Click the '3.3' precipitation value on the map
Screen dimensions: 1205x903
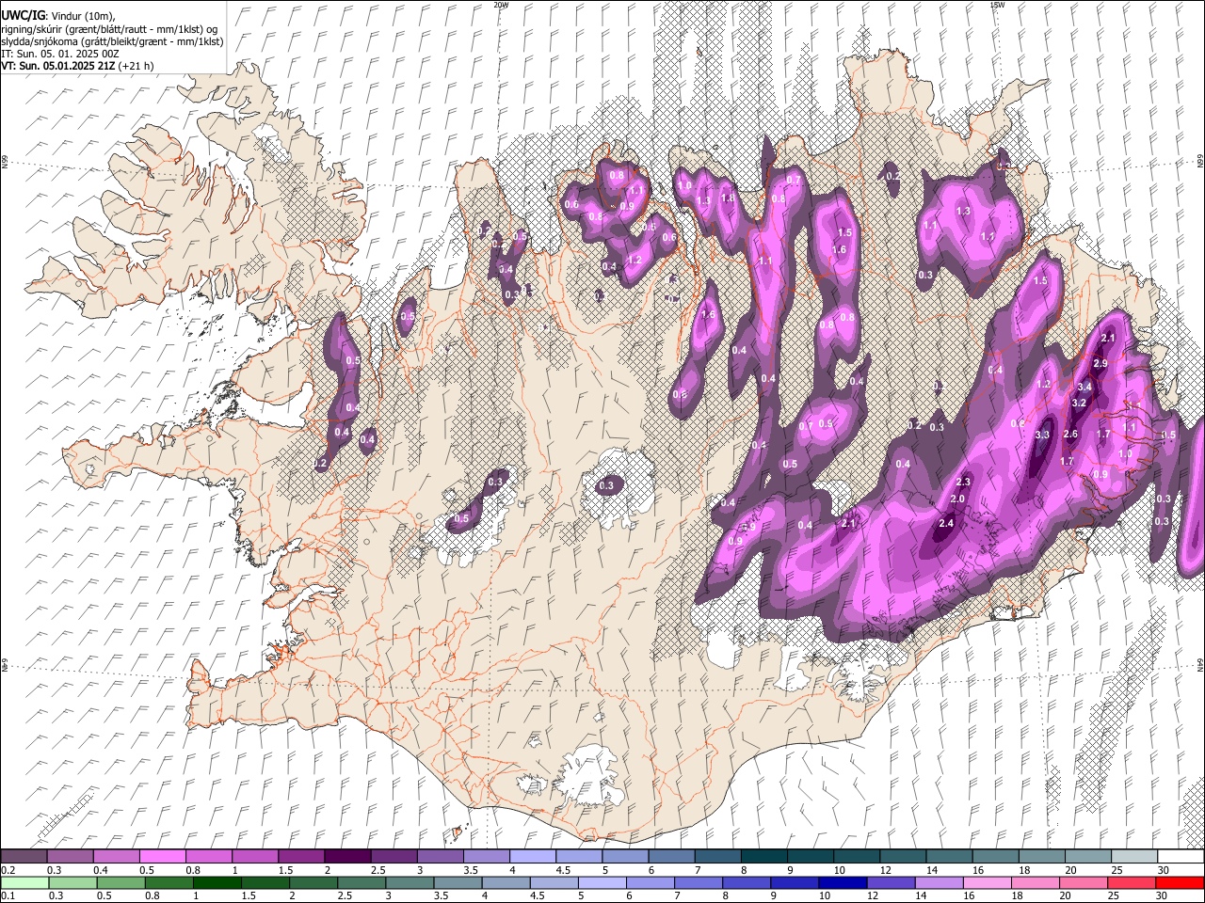(x=1042, y=435)
